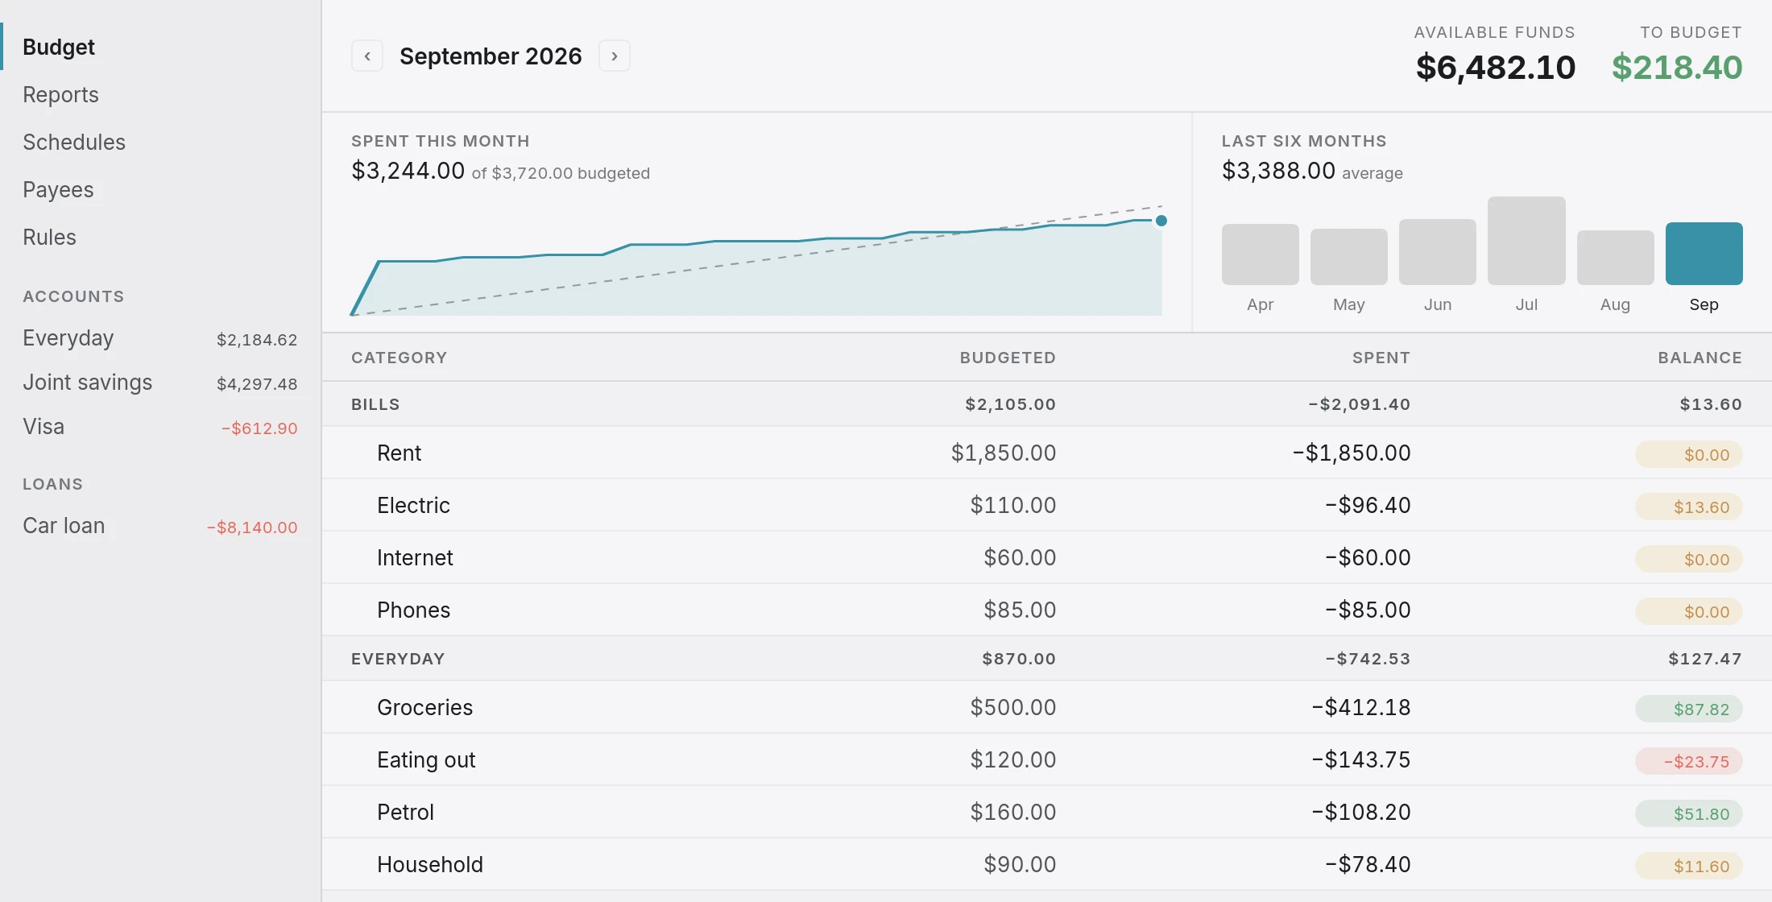Click Groceries balance pill $87.82
The image size is (1772, 902).
(x=1688, y=710)
